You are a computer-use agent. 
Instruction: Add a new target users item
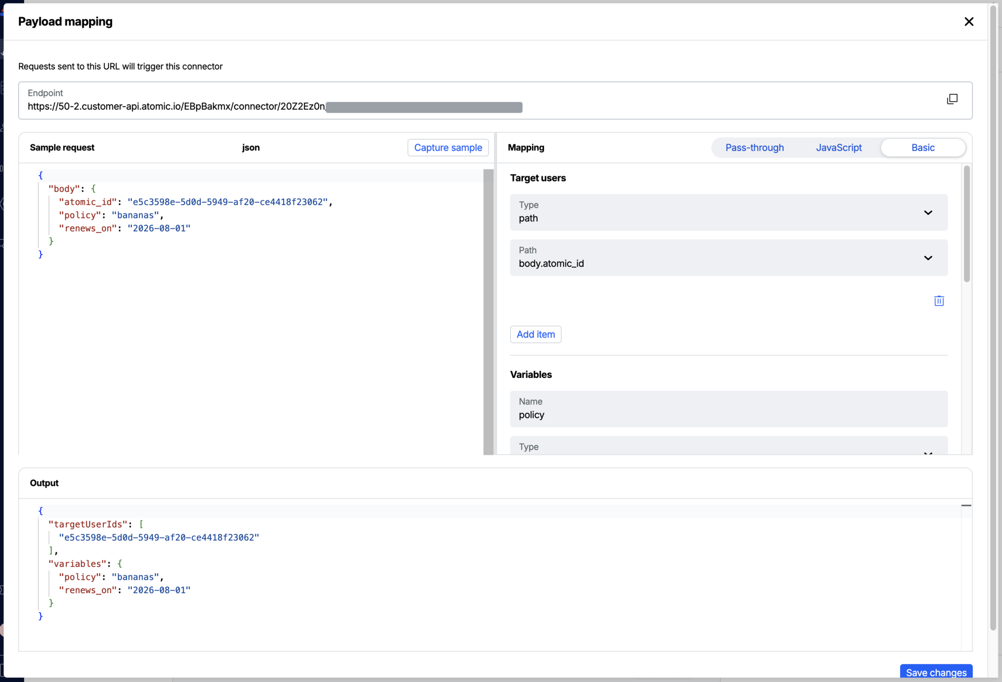coord(536,334)
